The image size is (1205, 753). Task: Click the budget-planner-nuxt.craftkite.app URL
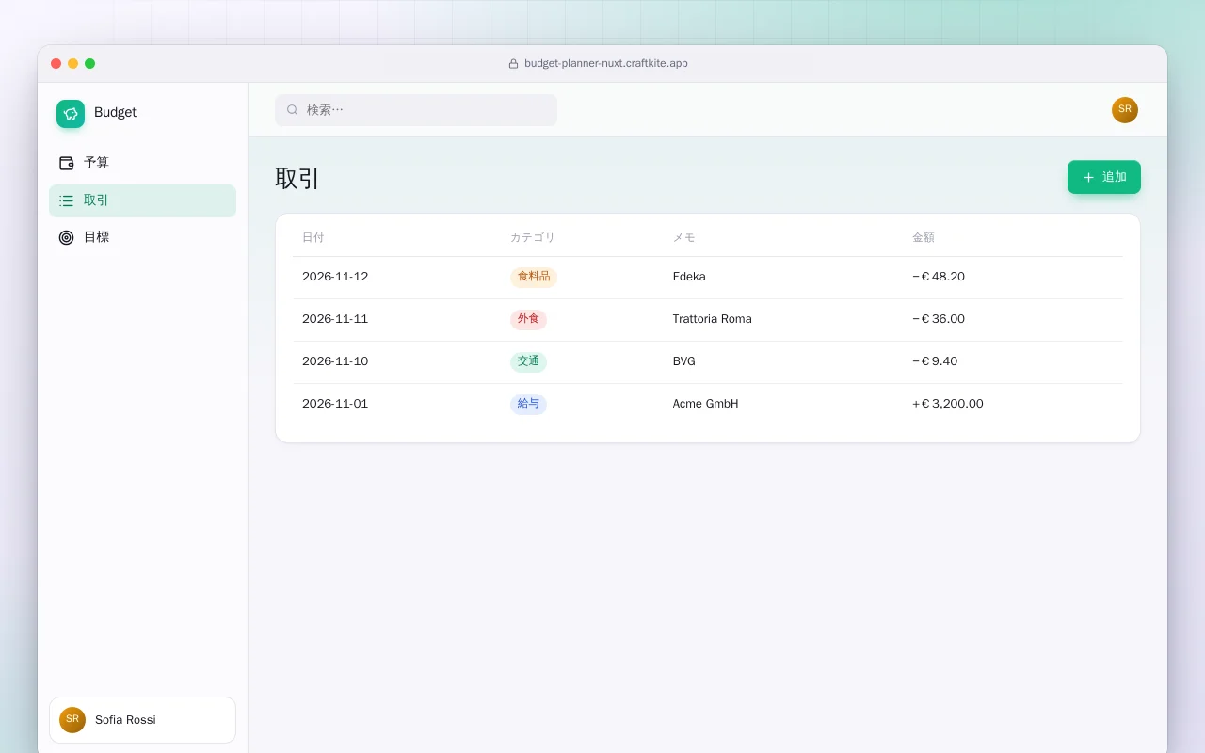click(x=606, y=64)
